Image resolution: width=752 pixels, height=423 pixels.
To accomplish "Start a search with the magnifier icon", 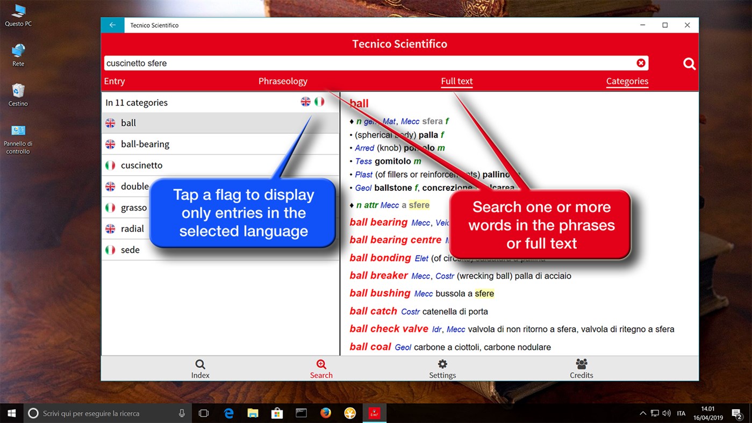I will click(689, 63).
